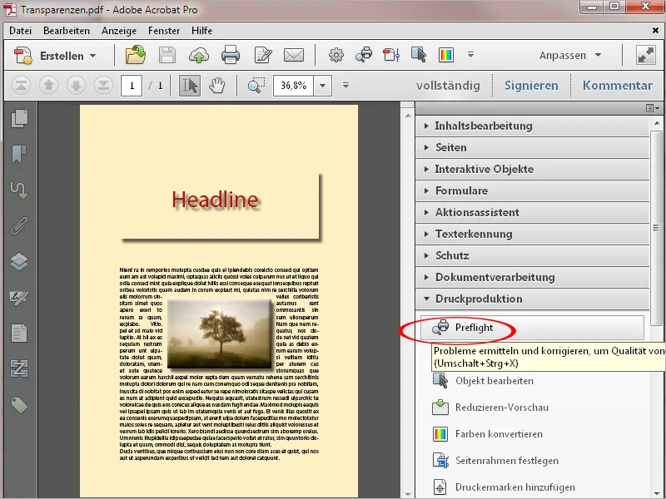666x499 pixels.
Task: Activate the text selection arrow tool
Action: coord(190,86)
